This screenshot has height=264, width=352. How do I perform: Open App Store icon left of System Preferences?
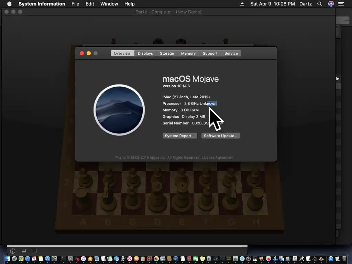pos(47,258)
